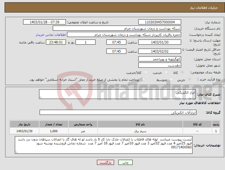The height and width of the screenshot is (170, 225).
Task: Click the تعداد / مقدار column header
Action: [54, 124]
